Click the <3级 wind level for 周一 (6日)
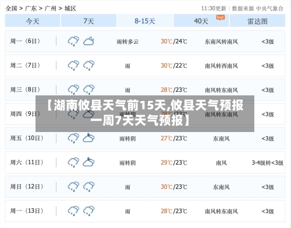The height and width of the screenshot is (228, 291). point(268,41)
